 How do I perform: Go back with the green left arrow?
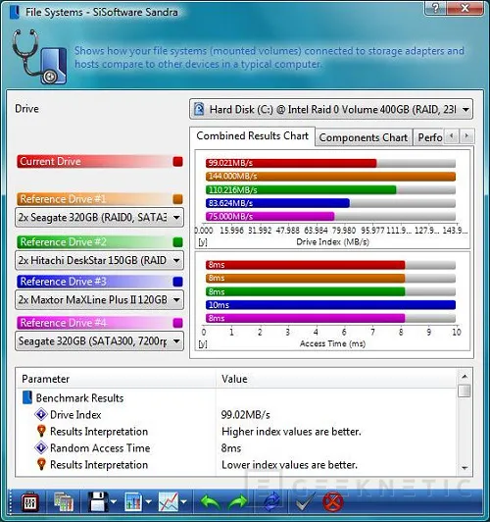point(211,501)
